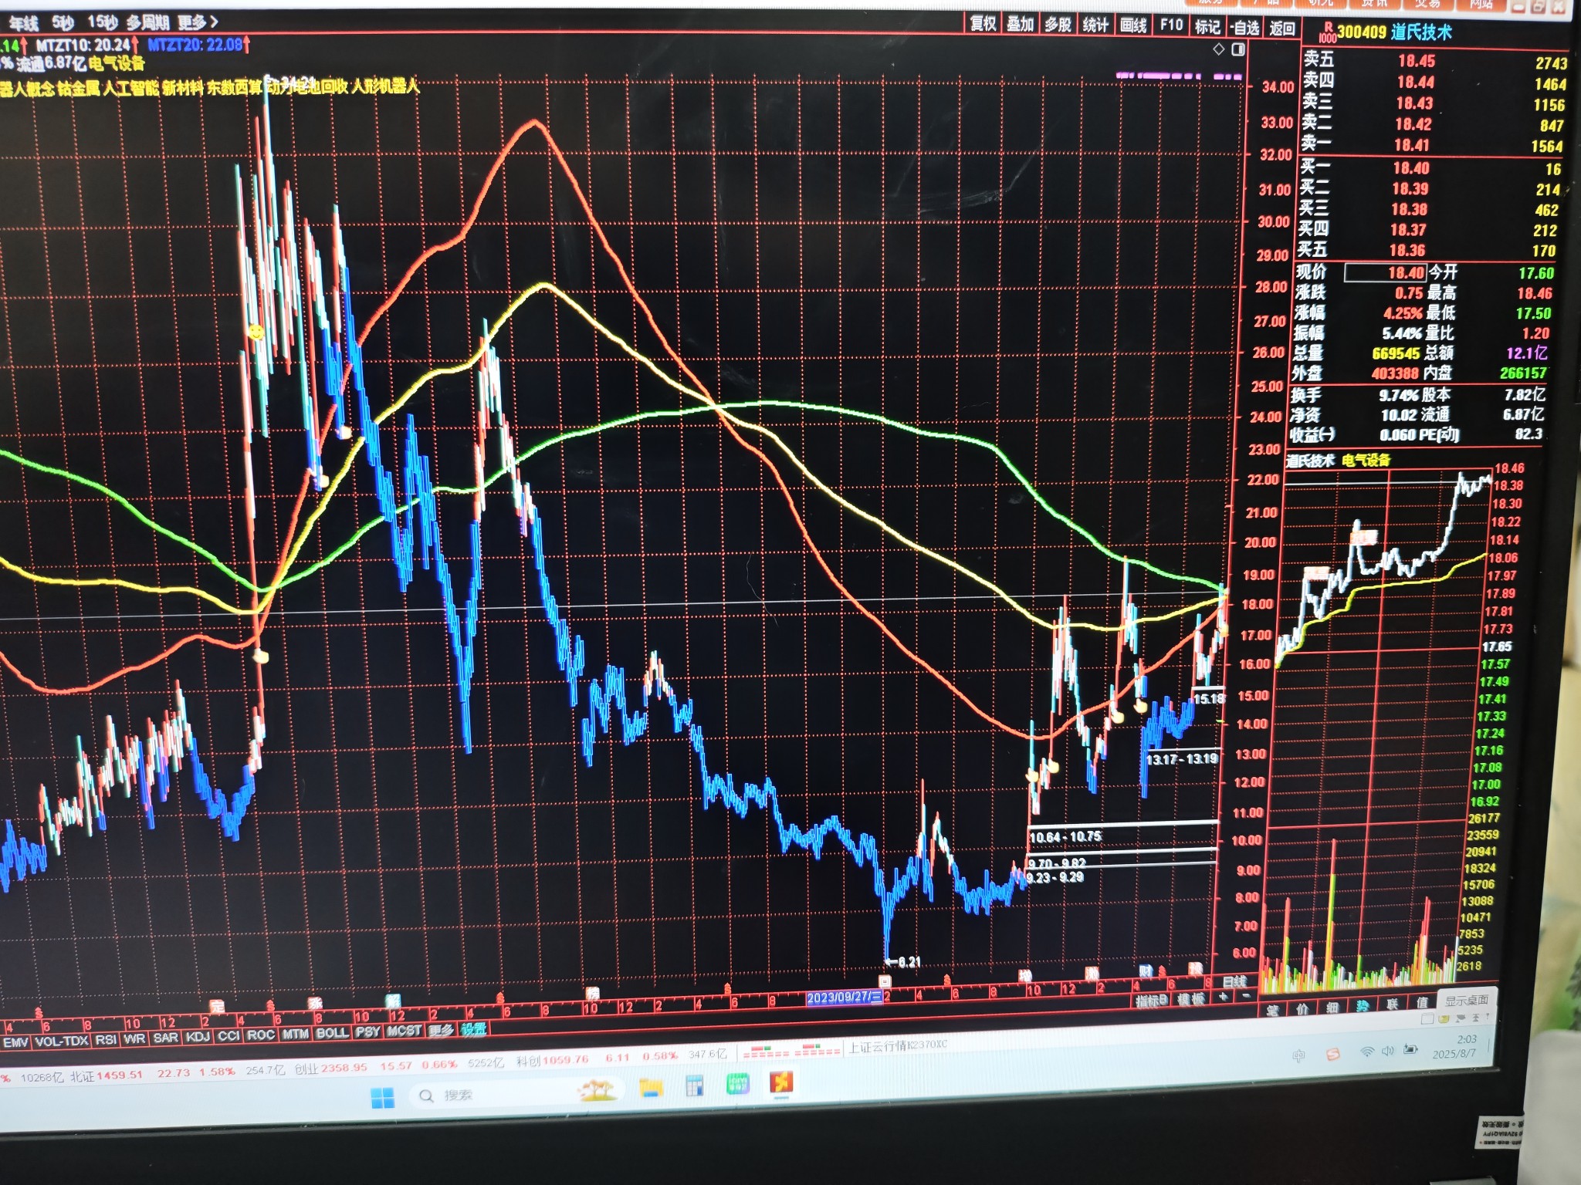Click the 现价 value field 18.40
Screen dimensions: 1581x1185
(x=1386, y=273)
